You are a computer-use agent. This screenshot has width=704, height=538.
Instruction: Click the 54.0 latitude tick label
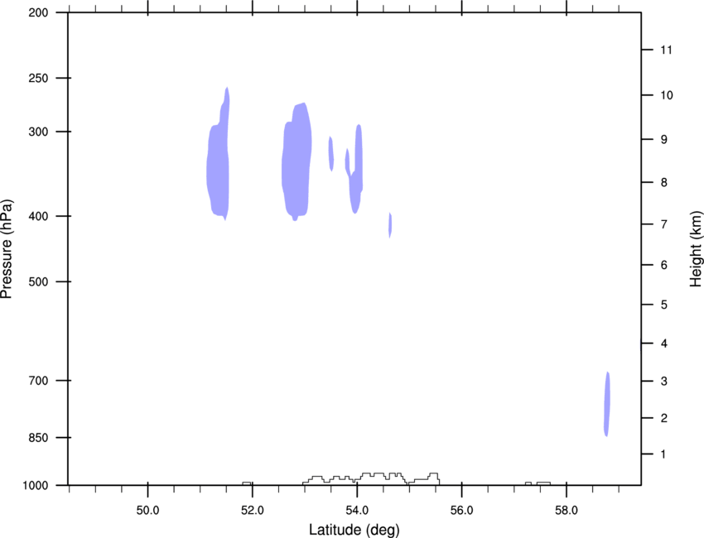pos(358,511)
